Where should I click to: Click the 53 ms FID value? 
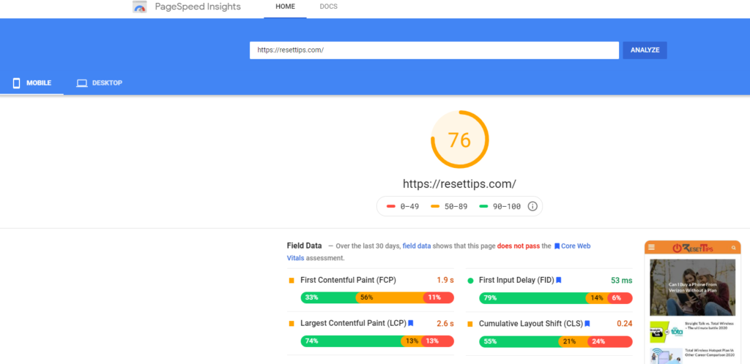point(621,281)
